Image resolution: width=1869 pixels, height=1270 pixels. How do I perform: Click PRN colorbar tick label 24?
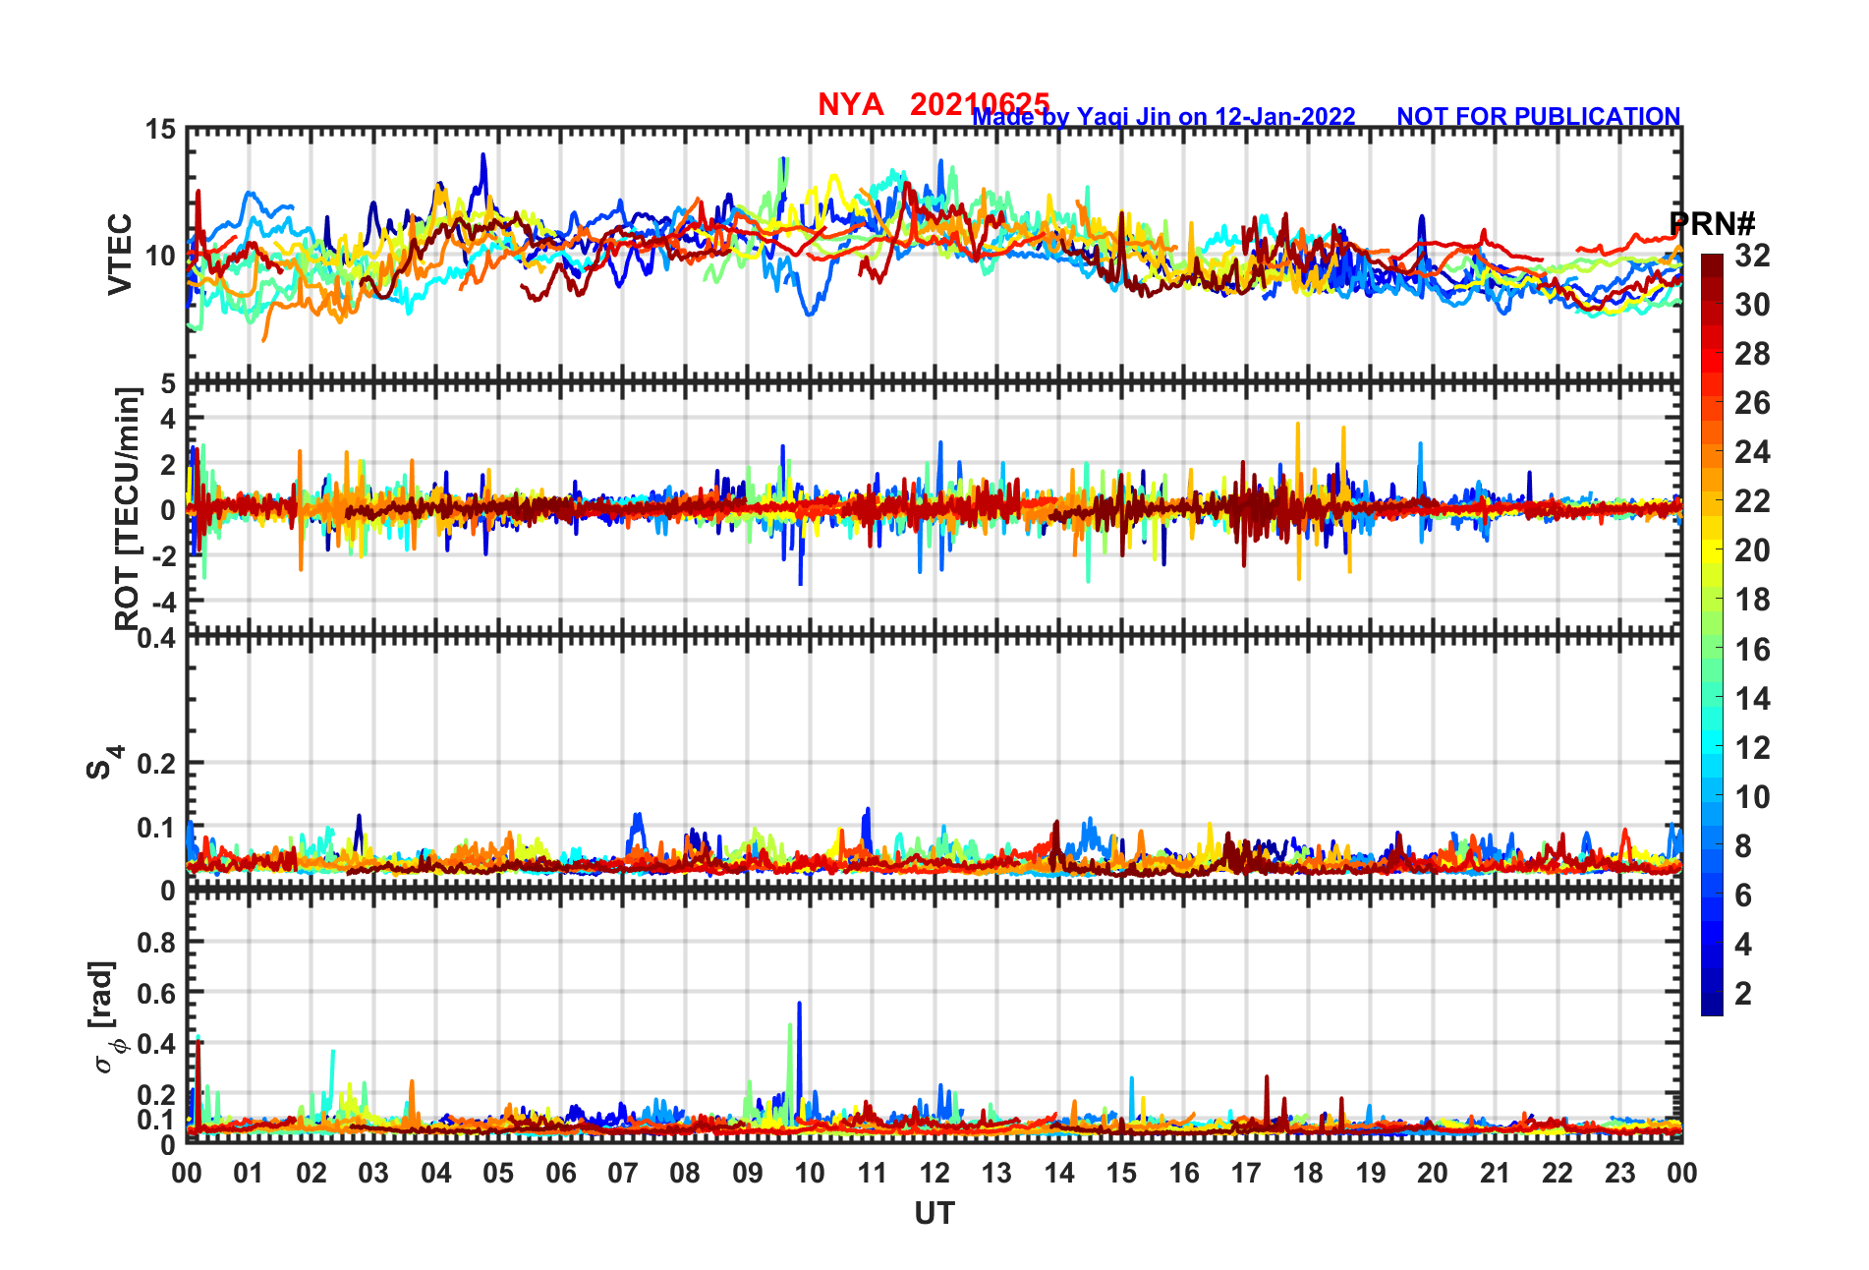coord(1752,452)
